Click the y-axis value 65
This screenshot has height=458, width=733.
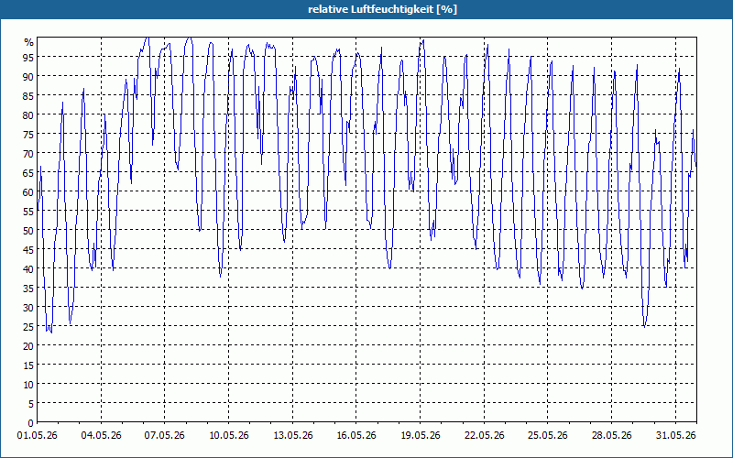coord(28,172)
